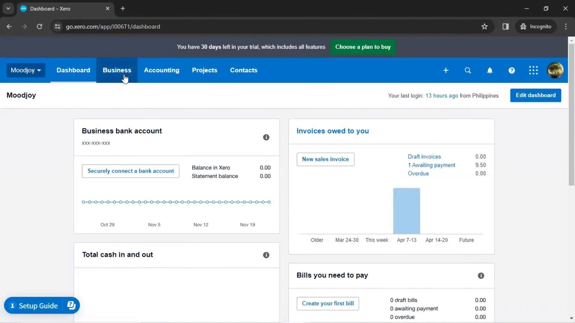The image size is (575, 323).
Task: Open the Accounting menu
Action: (161, 70)
